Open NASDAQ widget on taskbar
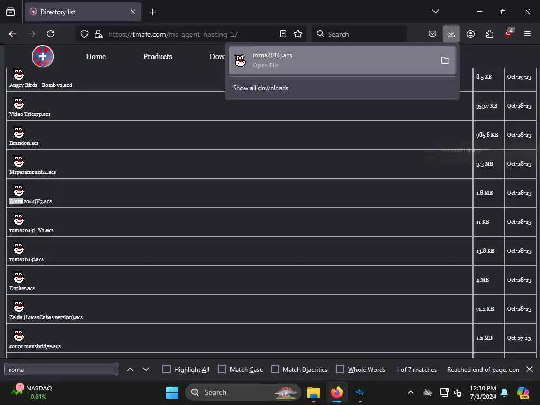This screenshot has height=405, width=540. pyautogui.click(x=31, y=392)
